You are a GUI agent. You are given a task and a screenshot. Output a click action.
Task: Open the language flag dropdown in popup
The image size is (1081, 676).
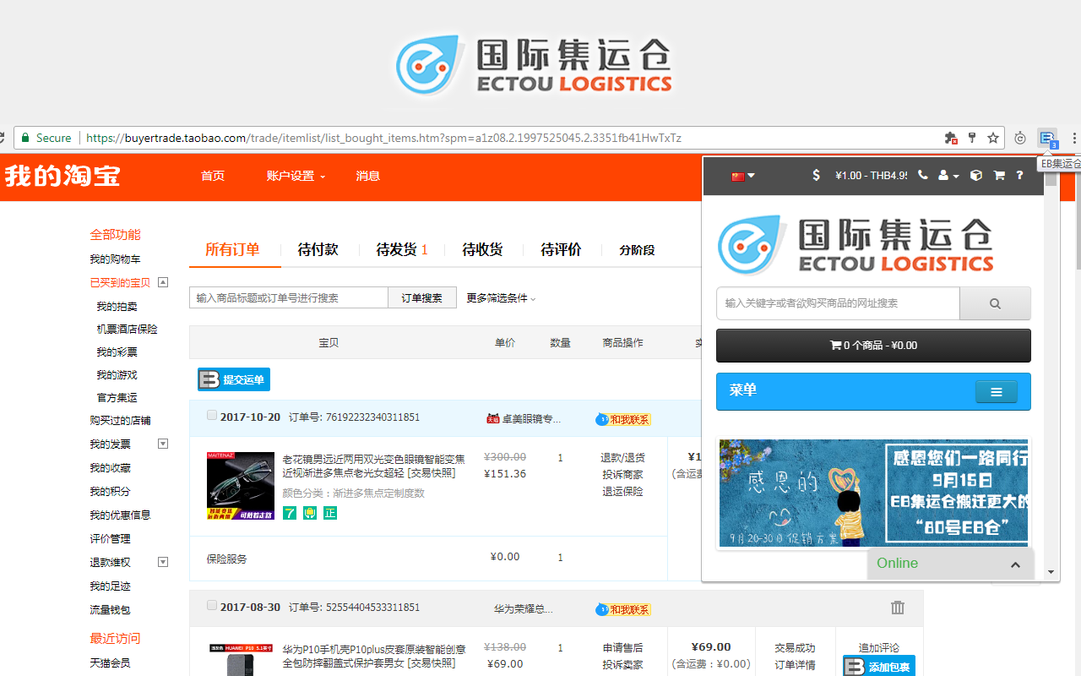743,176
